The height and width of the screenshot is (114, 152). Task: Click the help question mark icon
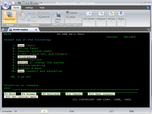tap(148, 8)
